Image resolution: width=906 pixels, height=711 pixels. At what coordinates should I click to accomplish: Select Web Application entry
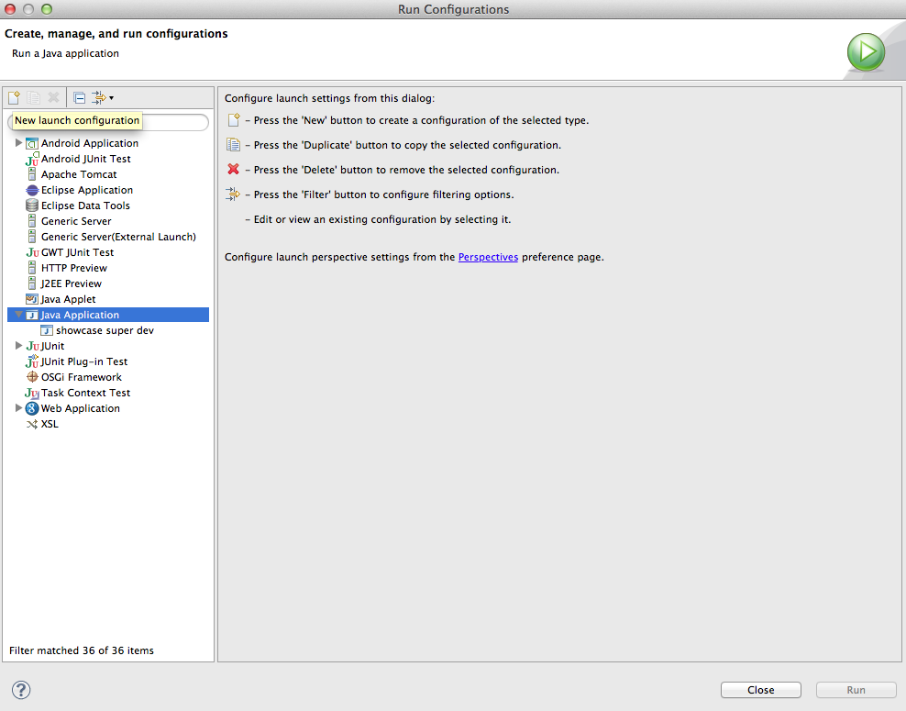pos(81,408)
